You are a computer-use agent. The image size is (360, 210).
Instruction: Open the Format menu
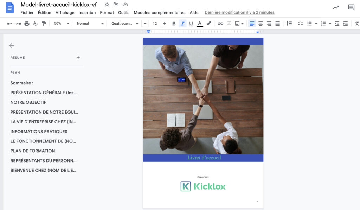point(107,13)
